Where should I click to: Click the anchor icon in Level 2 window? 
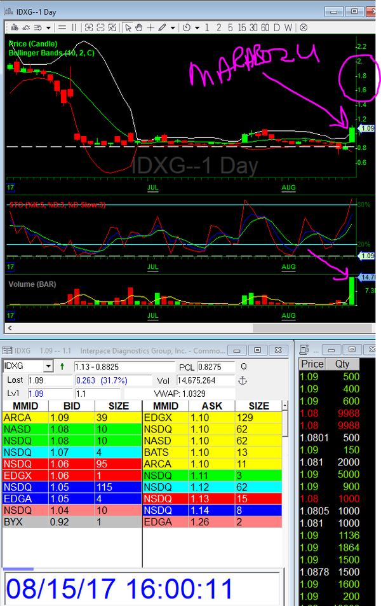pyautogui.click(x=241, y=380)
